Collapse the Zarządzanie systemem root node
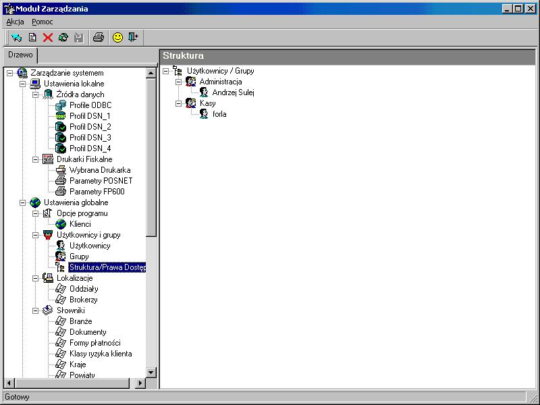 [9, 73]
